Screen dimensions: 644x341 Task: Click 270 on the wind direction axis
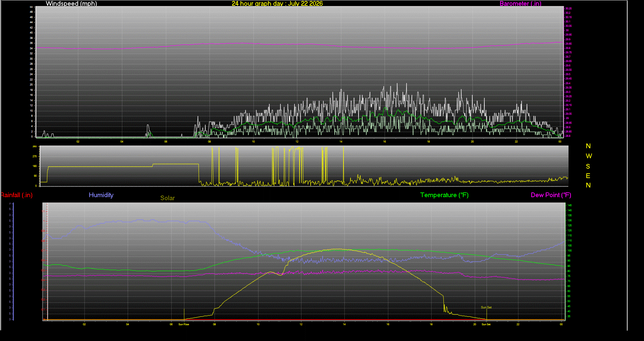pos(35,156)
